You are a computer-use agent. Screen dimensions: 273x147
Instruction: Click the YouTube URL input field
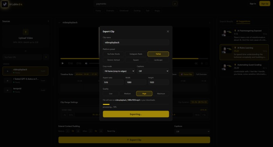click(x=22, y=57)
